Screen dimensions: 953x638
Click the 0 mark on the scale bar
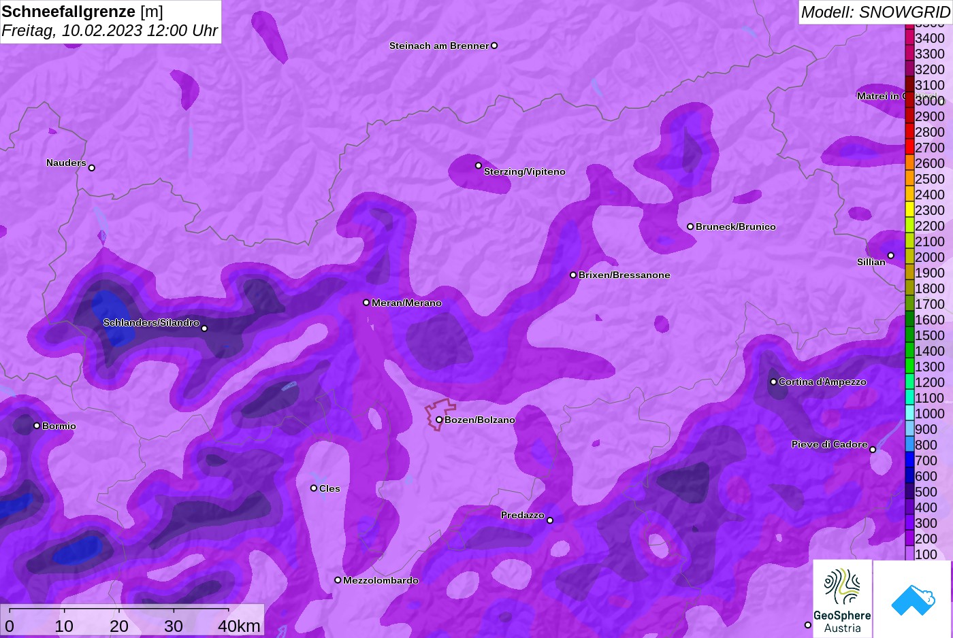click(10, 626)
